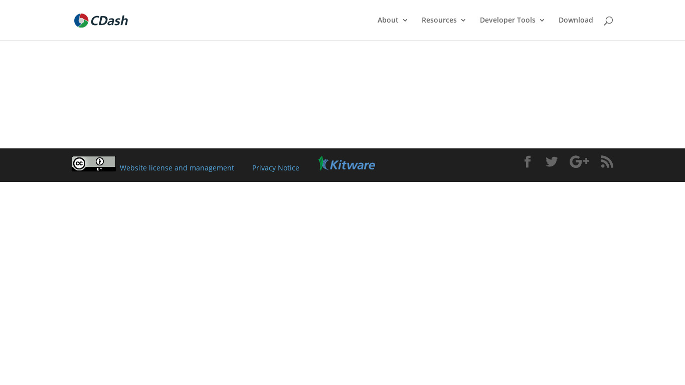Open the Twitter social icon

point(552,162)
